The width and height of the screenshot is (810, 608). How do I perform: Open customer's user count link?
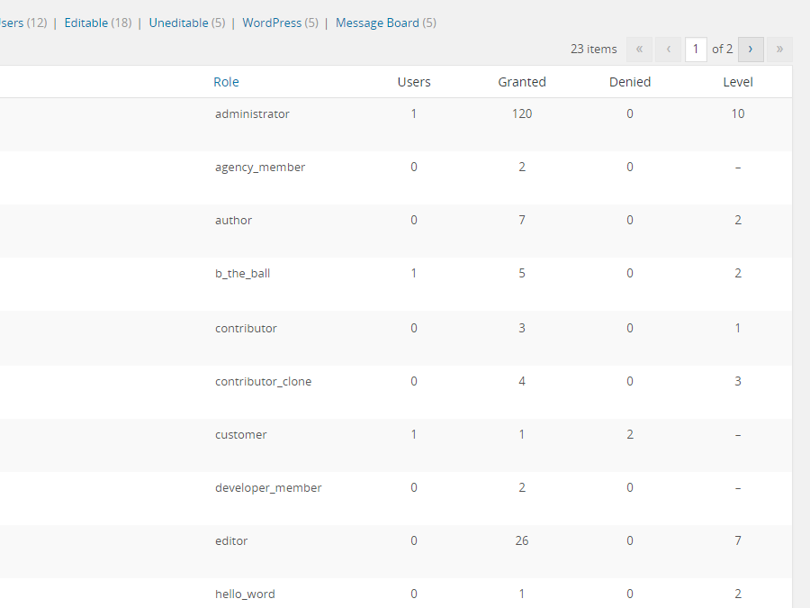click(x=414, y=435)
